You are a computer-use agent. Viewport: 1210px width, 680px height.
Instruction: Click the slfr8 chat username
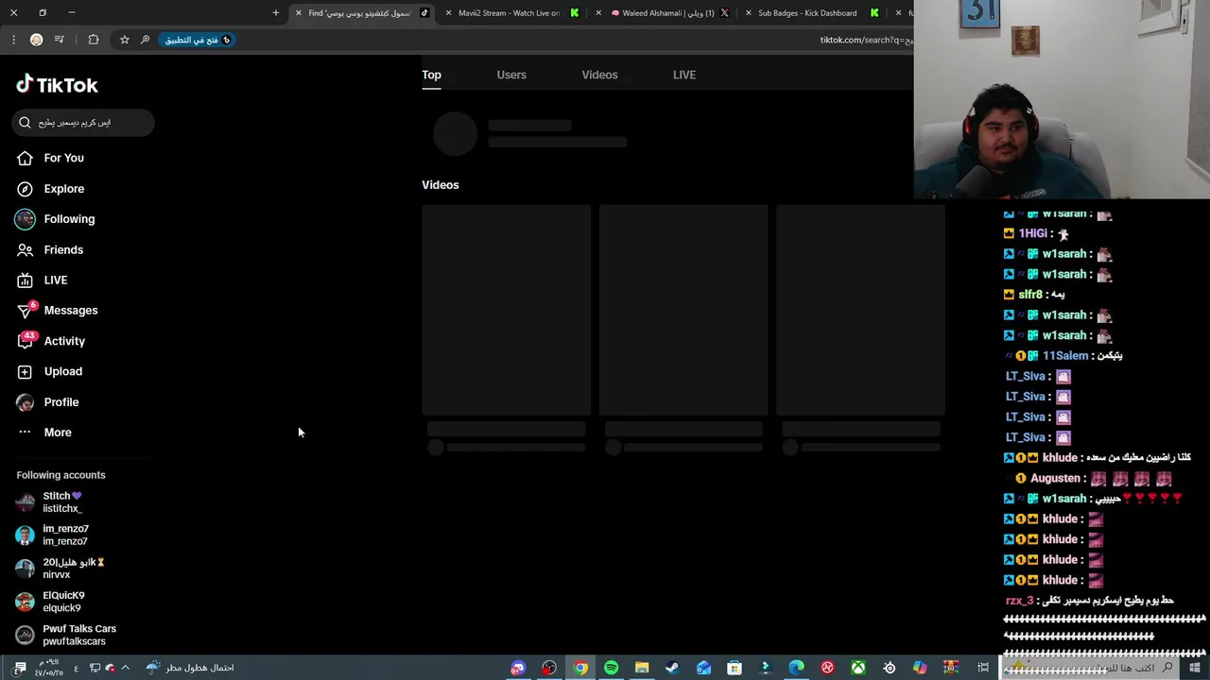pyautogui.click(x=1030, y=295)
